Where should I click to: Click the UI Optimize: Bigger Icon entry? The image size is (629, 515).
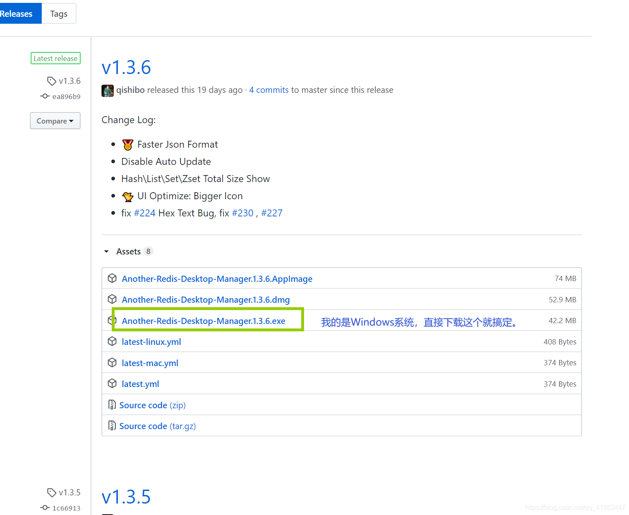pos(190,196)
